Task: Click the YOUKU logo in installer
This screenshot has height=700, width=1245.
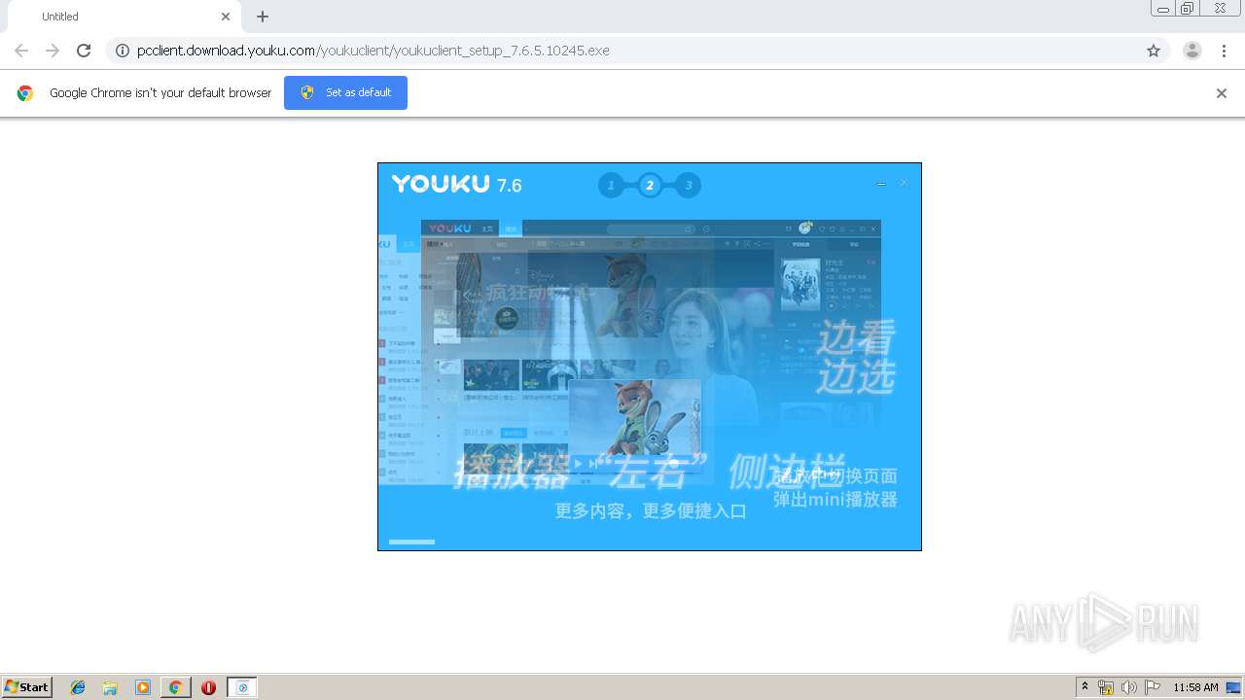Action: coord(441,184)
